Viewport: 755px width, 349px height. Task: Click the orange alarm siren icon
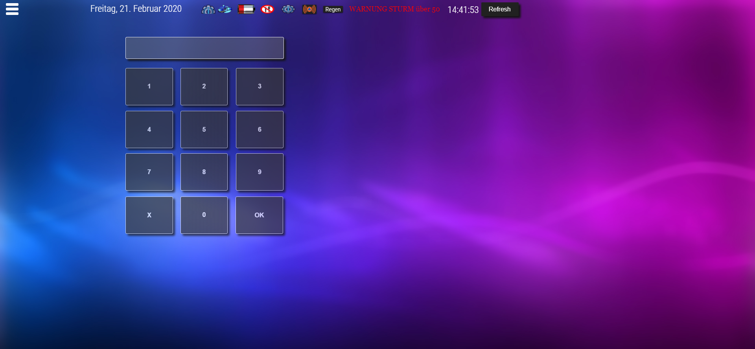point(309,9)
